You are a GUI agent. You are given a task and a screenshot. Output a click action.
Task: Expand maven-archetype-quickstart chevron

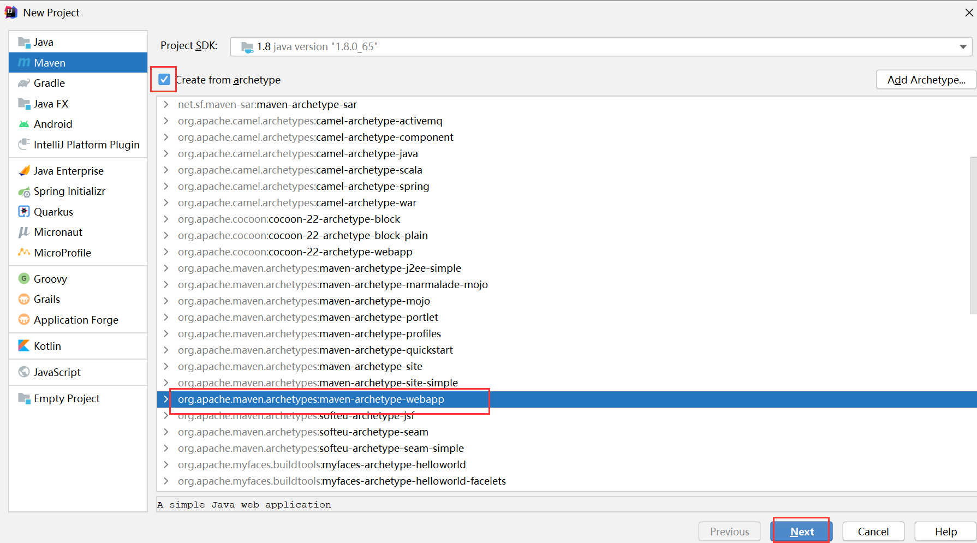tap(166, 350)
